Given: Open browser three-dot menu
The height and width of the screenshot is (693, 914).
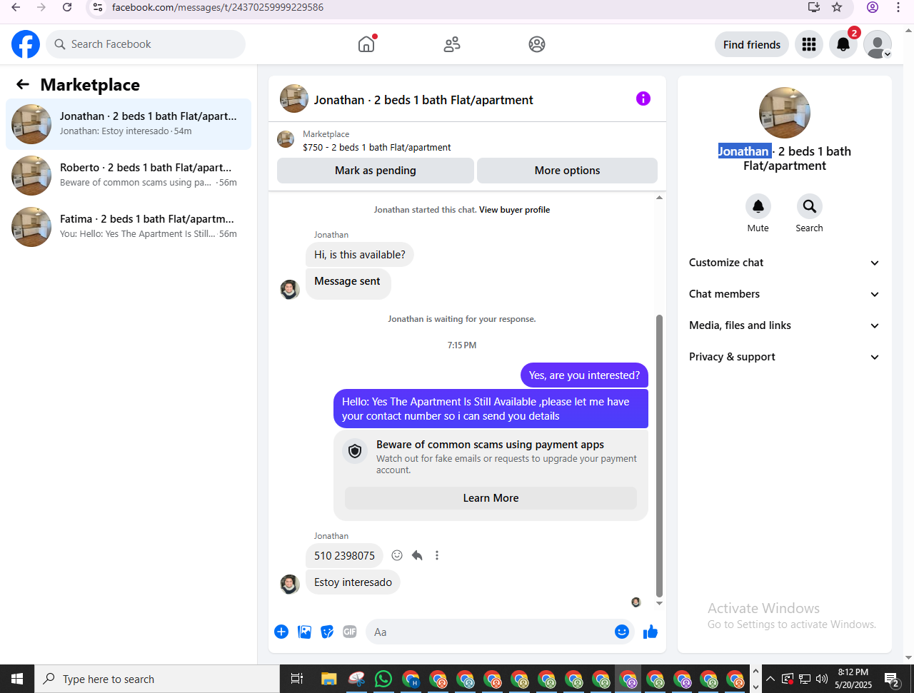Looking at the screenshot, I should pos(898,7).
